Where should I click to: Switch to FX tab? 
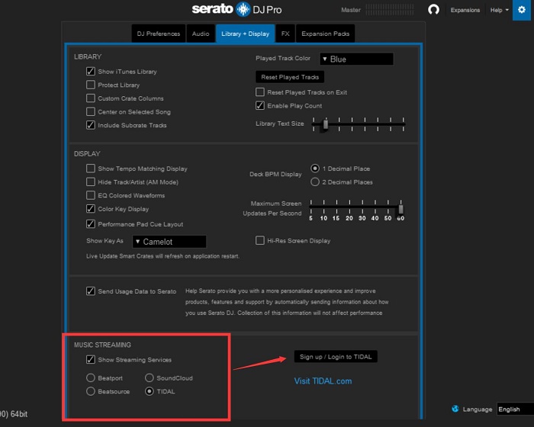pos(285,34)
